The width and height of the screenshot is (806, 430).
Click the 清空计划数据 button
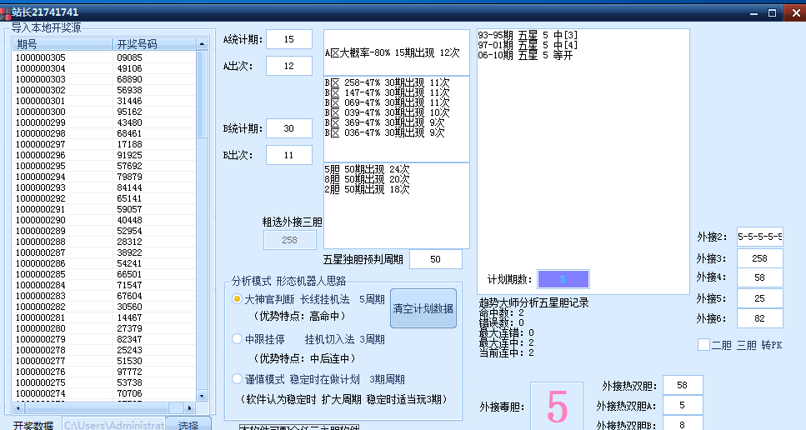[x=423, y=308]
